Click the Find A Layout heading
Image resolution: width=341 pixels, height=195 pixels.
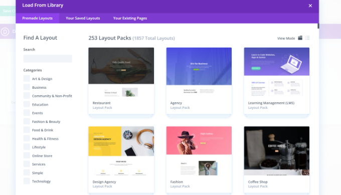tap(40, 38)
